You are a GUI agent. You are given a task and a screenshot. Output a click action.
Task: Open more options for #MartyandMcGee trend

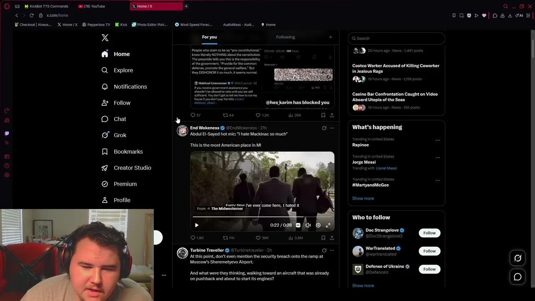pos(438,180)
